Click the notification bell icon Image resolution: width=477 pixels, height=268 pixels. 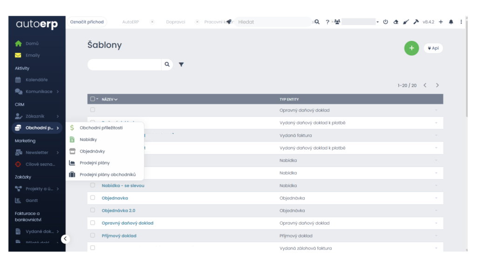pos(451,22)
